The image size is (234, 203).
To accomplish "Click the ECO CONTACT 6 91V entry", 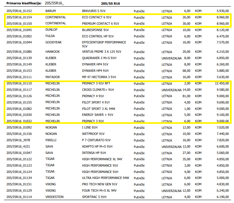I will 97,17.
